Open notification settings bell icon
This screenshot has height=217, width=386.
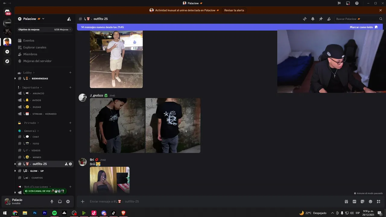(313, 19)
